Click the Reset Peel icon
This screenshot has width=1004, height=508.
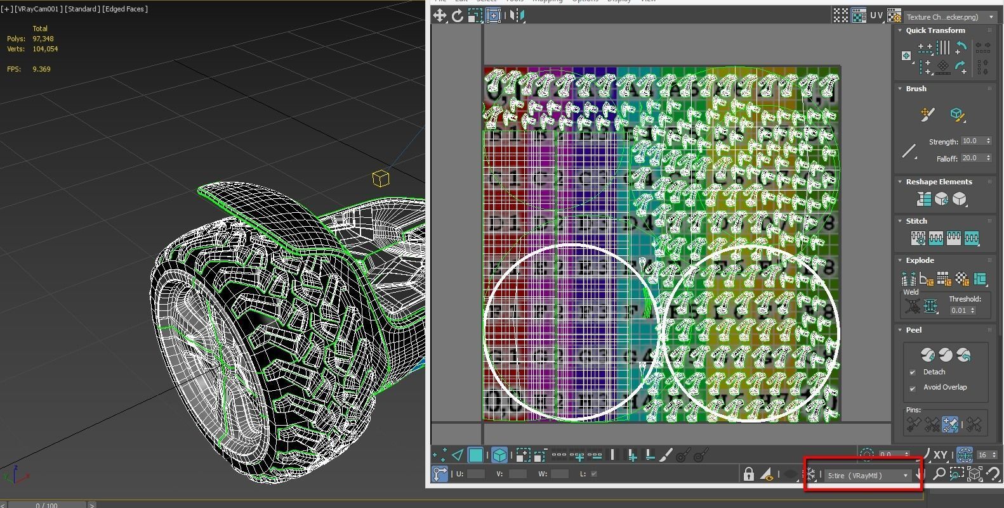[963, 355]
